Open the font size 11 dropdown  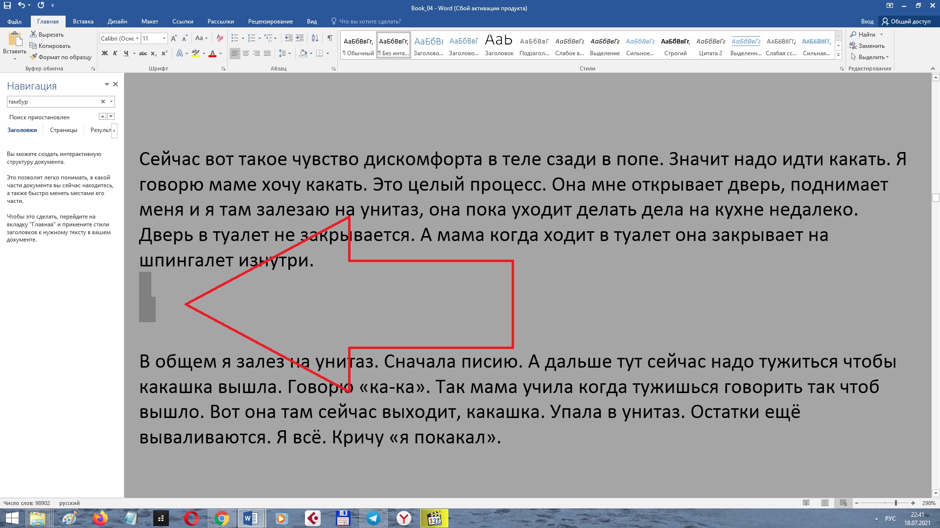(164, 38)
